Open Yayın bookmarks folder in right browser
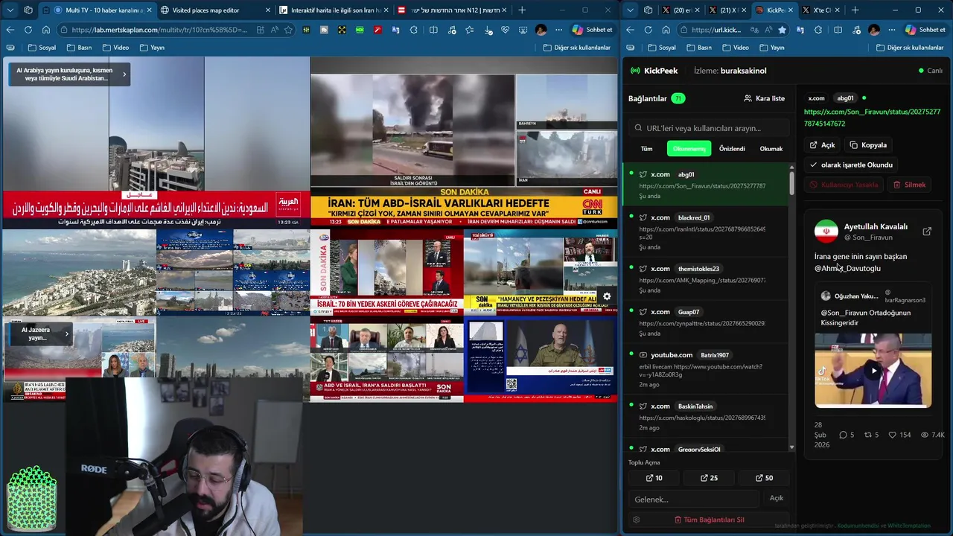Viewport: 953px width, 536px height. tap(771, 48)
